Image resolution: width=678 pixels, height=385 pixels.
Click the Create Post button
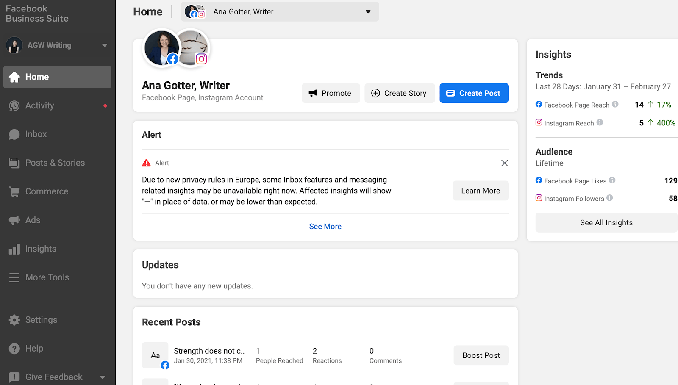(x=474, y=93)
